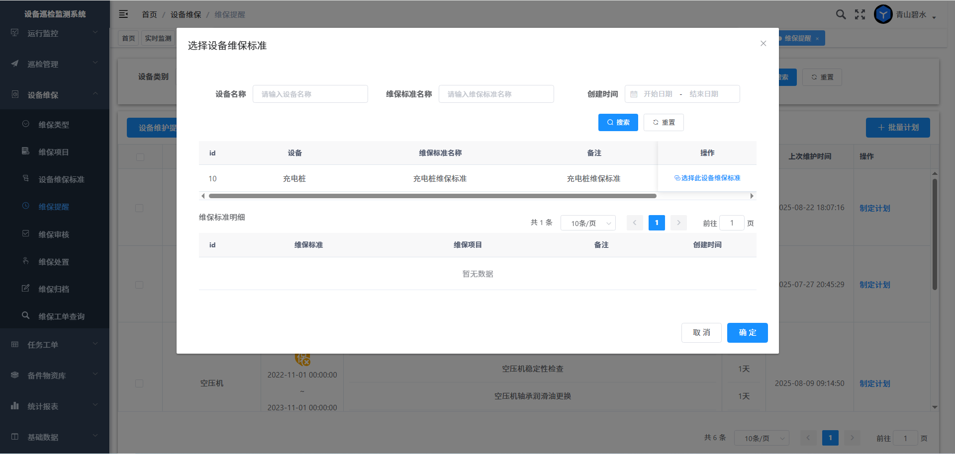955x454 pixels.
Task: Close the maintenance standard dialog
Action: pyautogui.click(x=763, y=44)
